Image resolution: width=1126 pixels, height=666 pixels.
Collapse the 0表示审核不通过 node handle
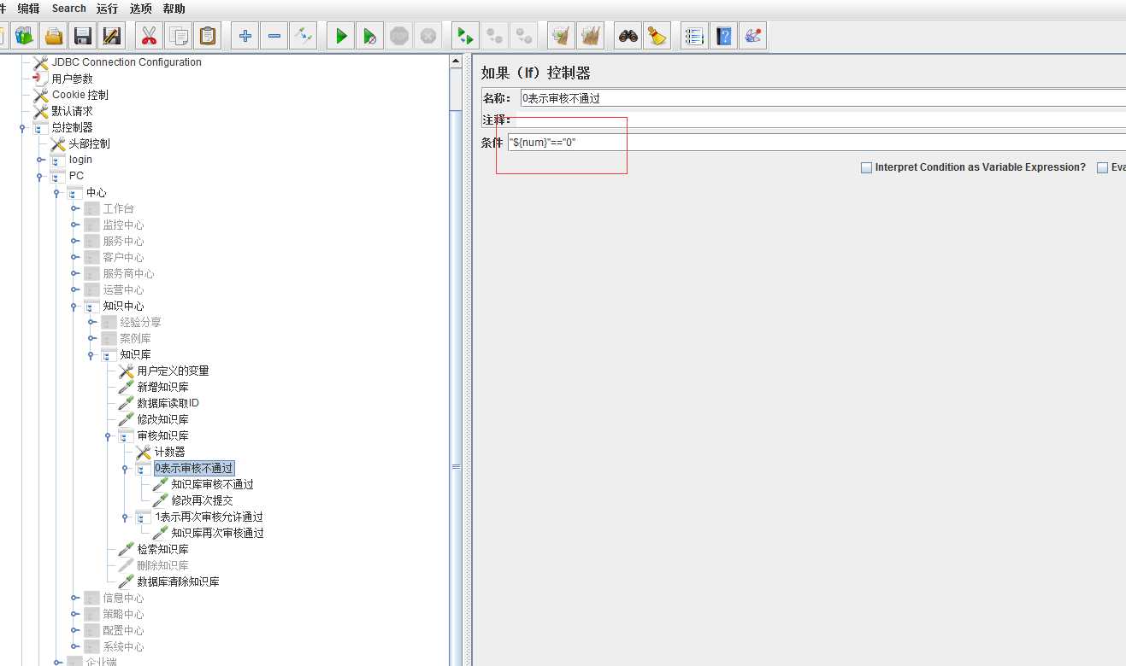pos(126,469)
